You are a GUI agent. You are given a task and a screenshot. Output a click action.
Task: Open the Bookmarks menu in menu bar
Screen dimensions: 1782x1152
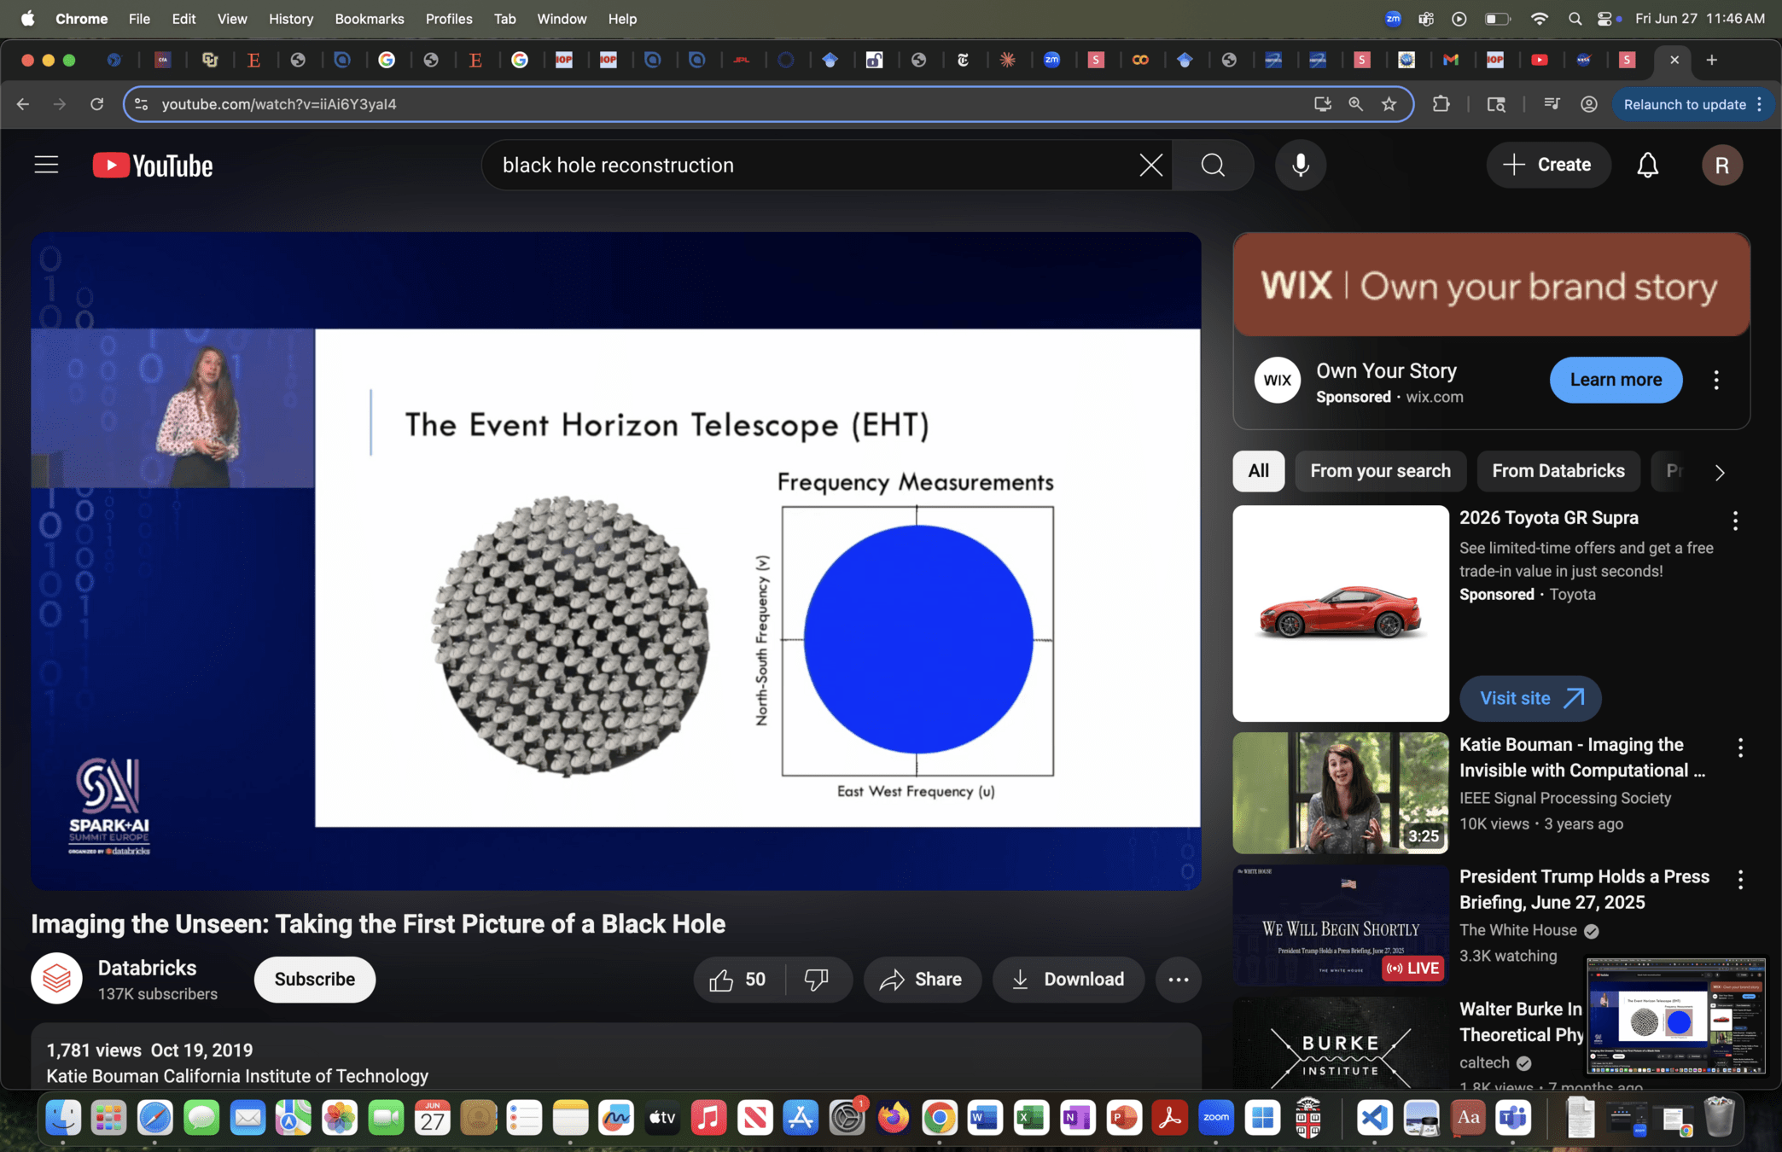pyautogui.click(x=369, y=19)
